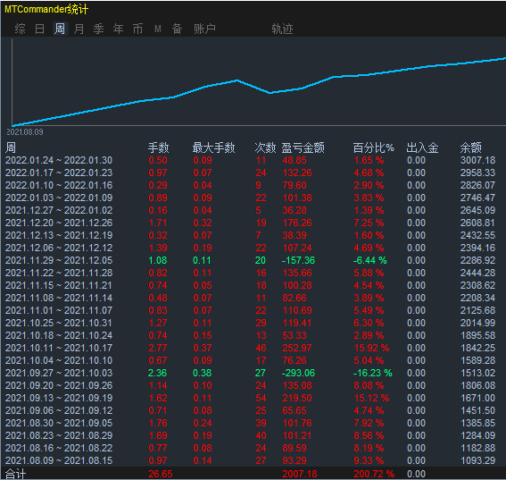
Task: Click the M tab
Action: (157, 29)
